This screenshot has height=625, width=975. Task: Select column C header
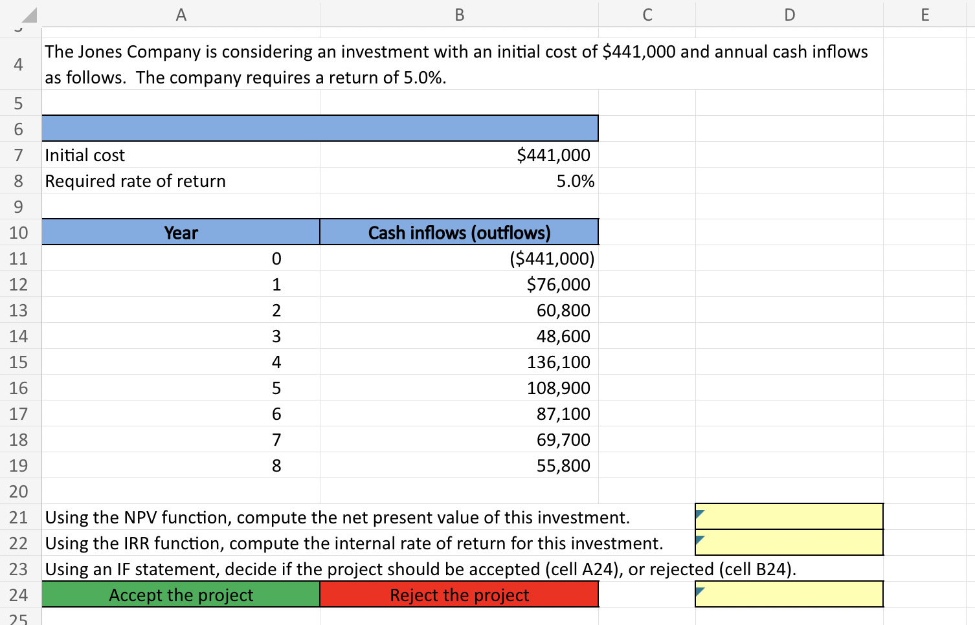(x=647, y=14)
